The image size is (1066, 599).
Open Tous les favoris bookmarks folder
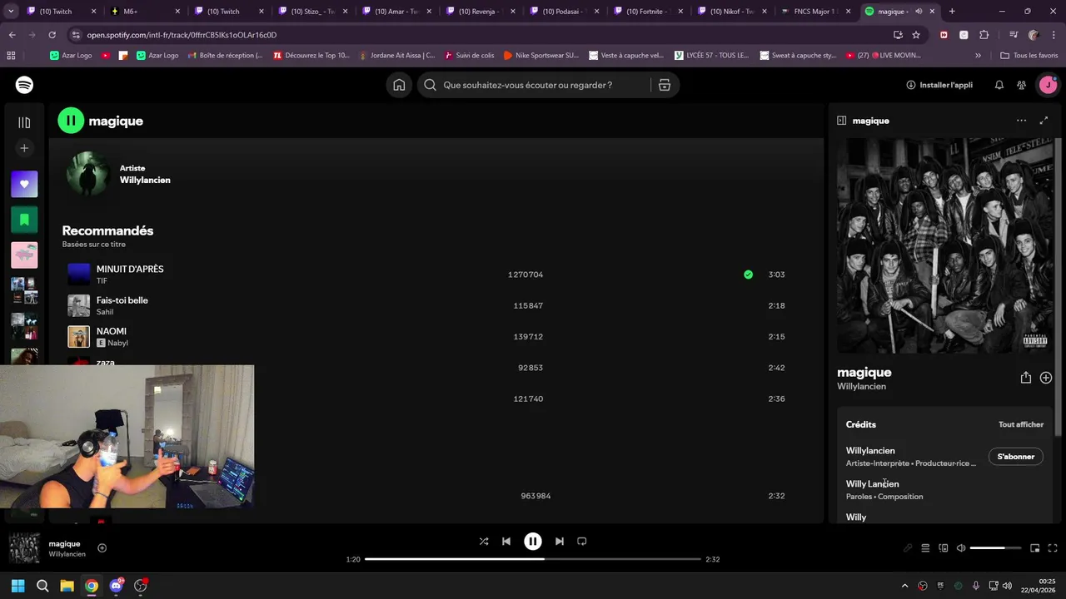tap(1029, 55)
